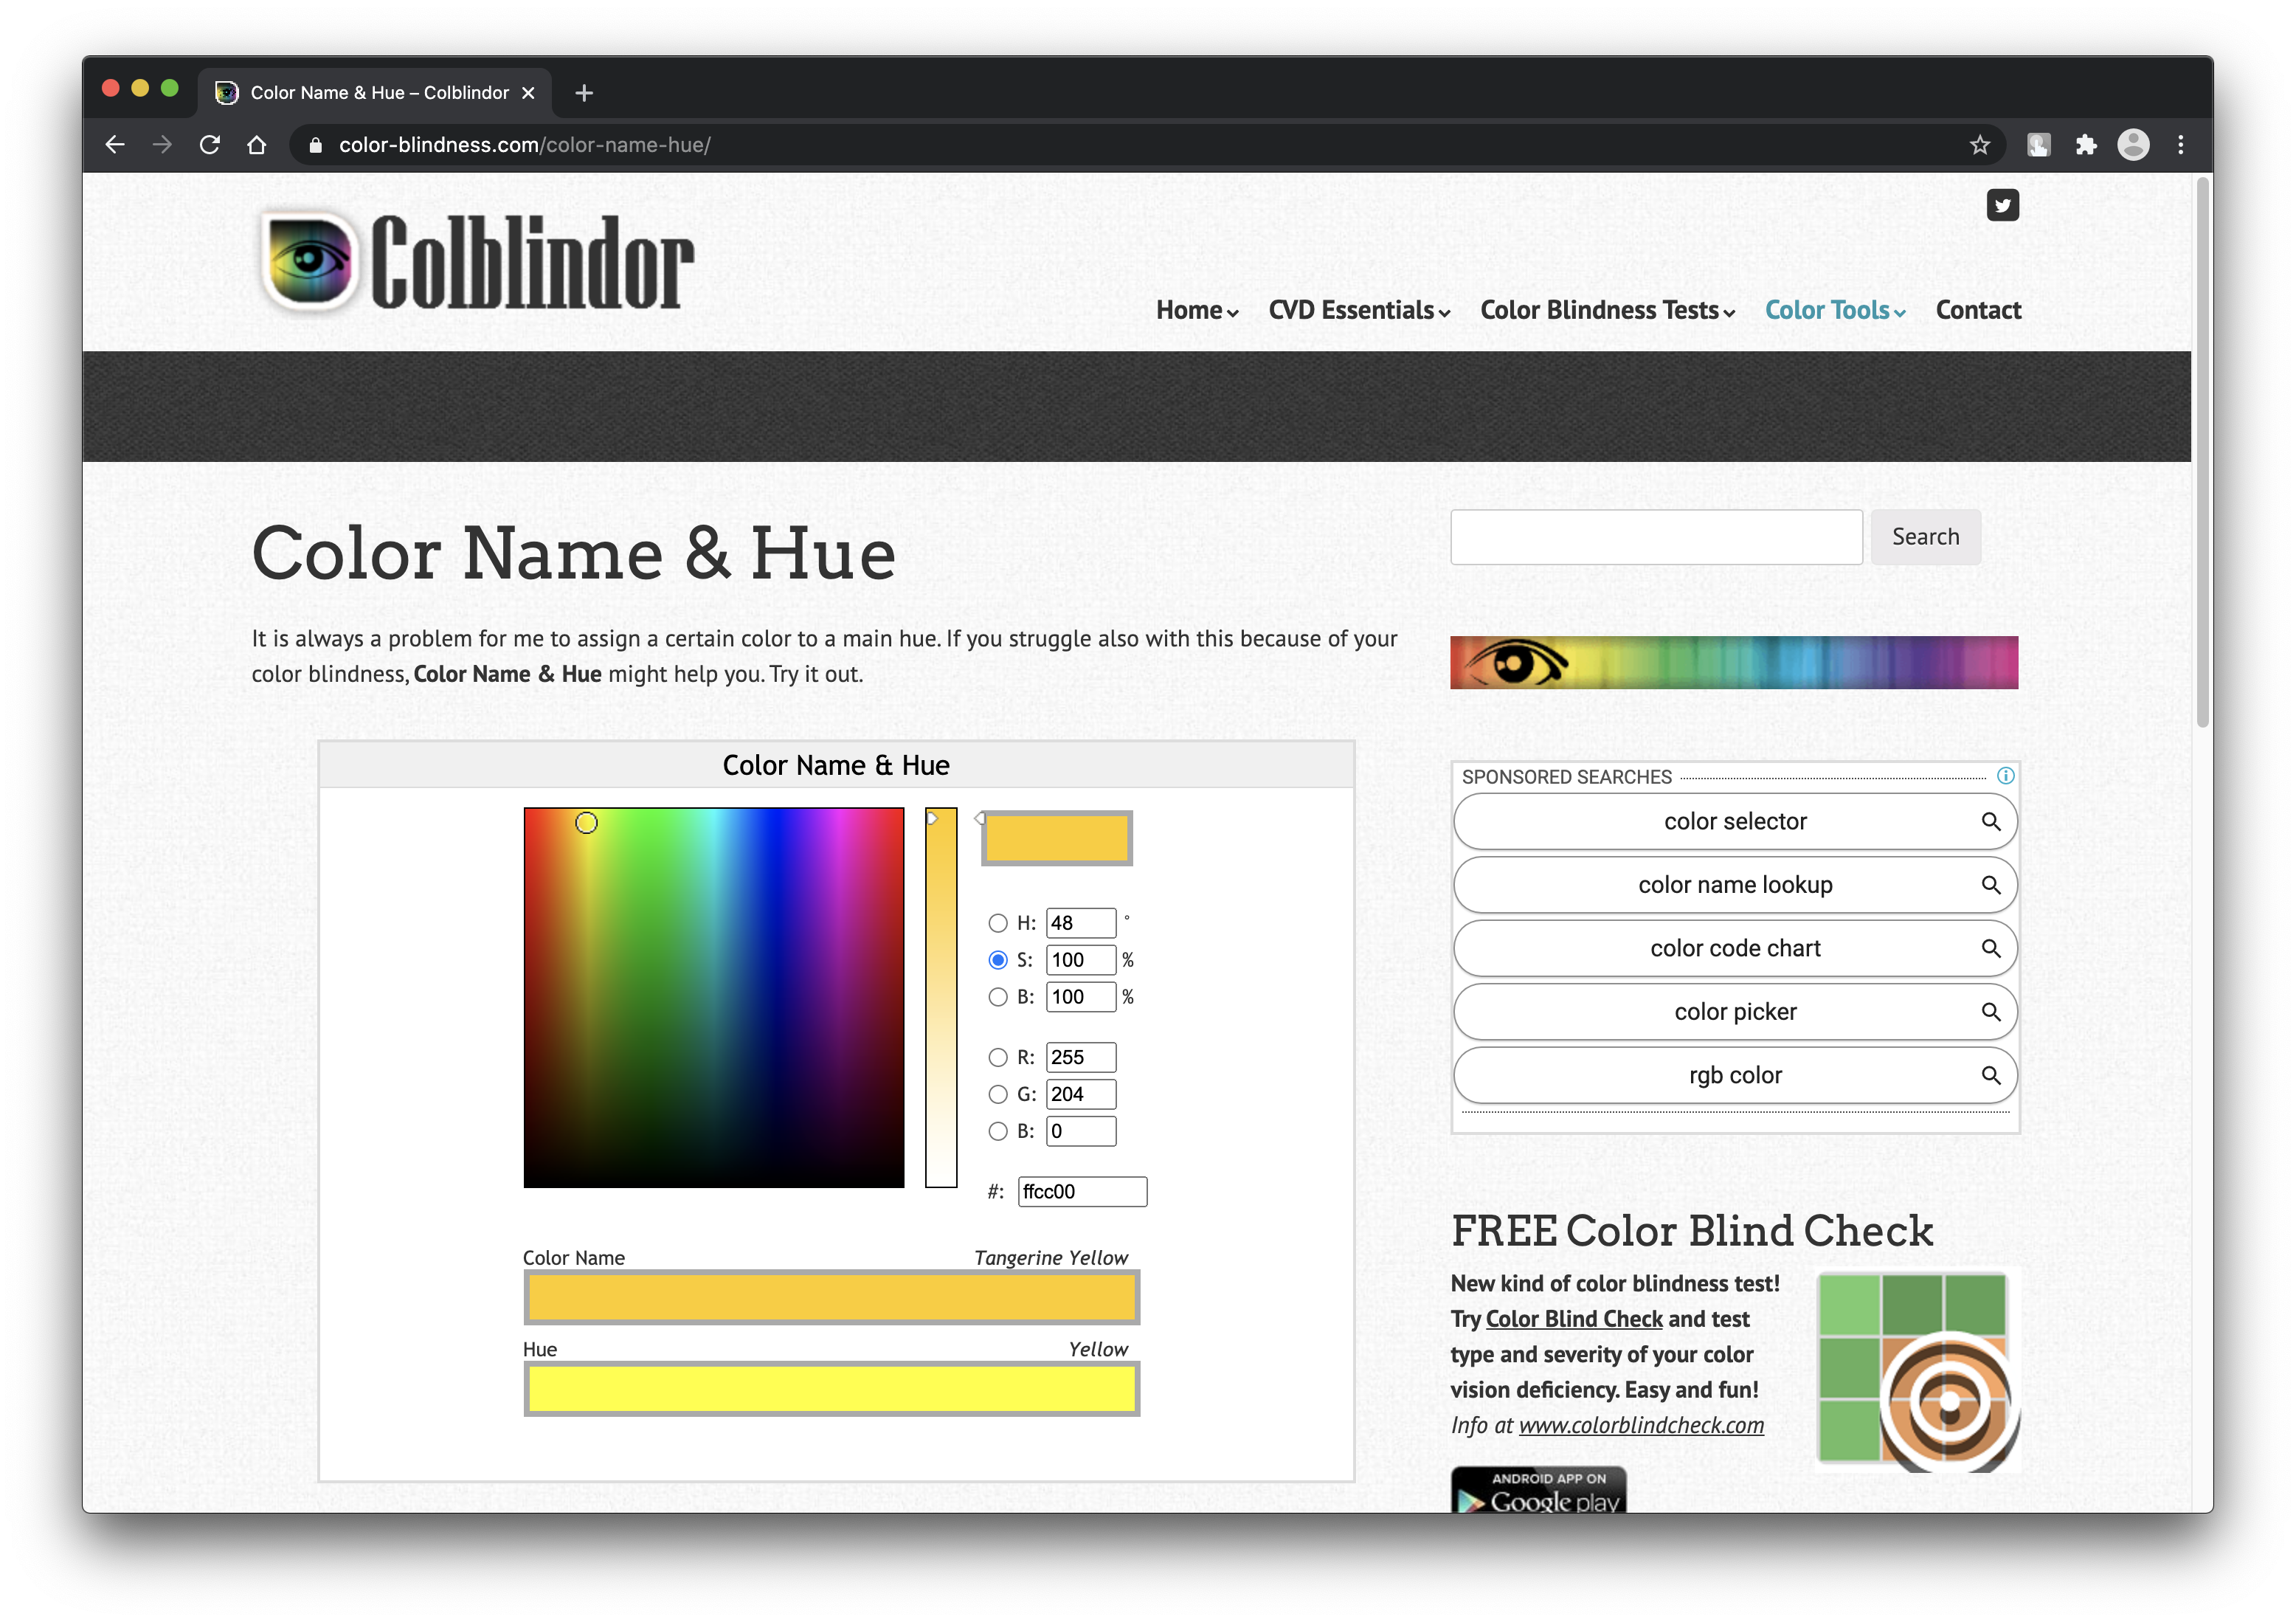Open the Chrome three-dot menu
The height and width of the screenshot is (1622, 2296).
point(2181,145)
